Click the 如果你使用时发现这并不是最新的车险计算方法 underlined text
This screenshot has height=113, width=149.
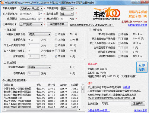click(112, 95)
